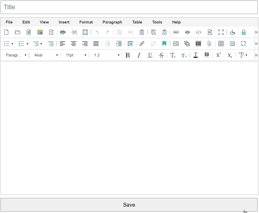The height and width of the screenshot is (213, 259).
Task: Open the Help menu
Action: (176, 22)
